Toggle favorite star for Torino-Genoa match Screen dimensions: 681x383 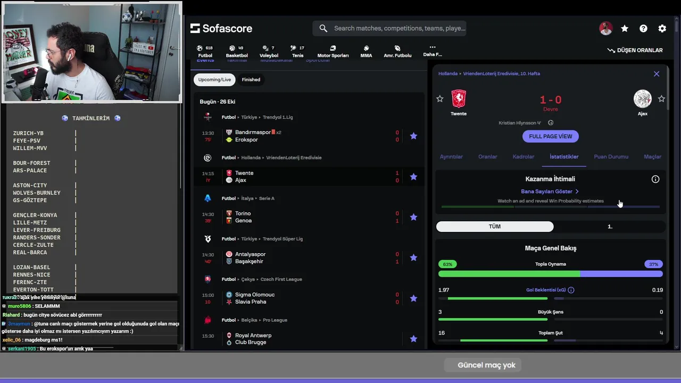pyautogui.click(x=413, y=217)
